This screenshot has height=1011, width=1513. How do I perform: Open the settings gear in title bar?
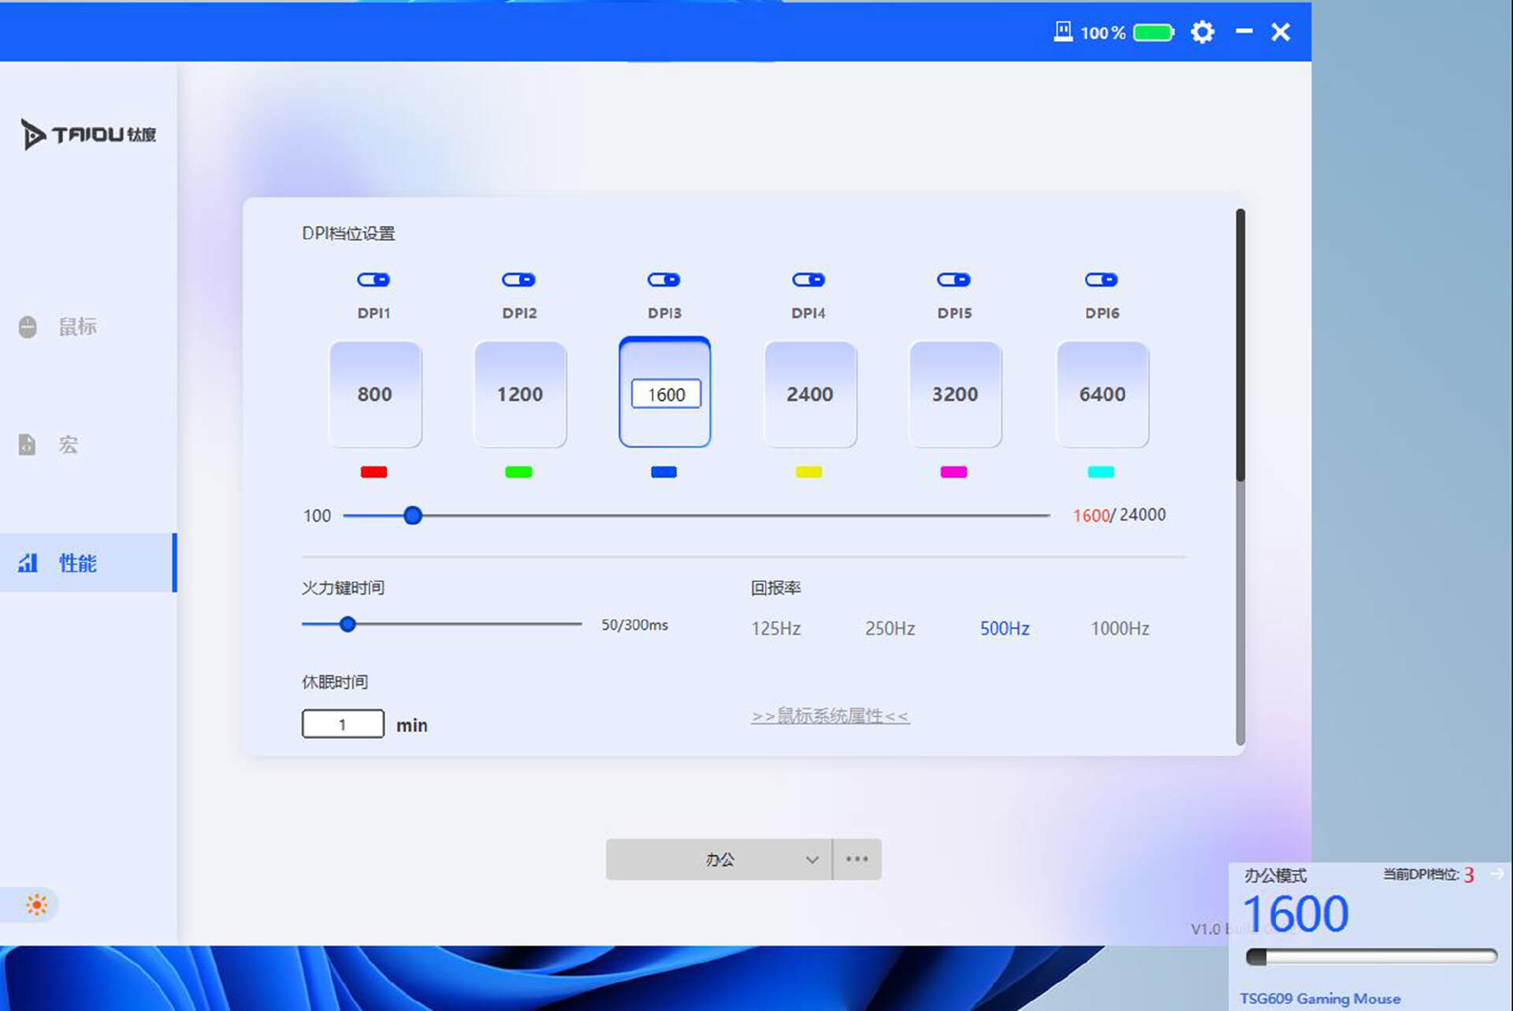1202,32
